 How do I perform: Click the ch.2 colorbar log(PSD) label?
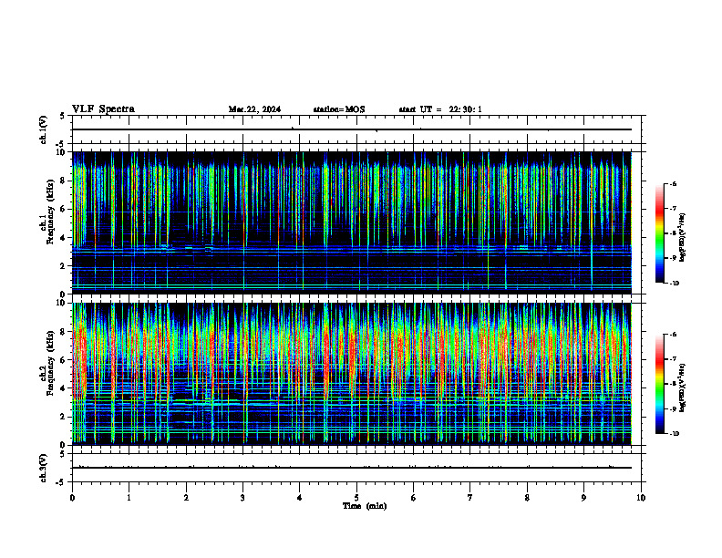(683, 387)
